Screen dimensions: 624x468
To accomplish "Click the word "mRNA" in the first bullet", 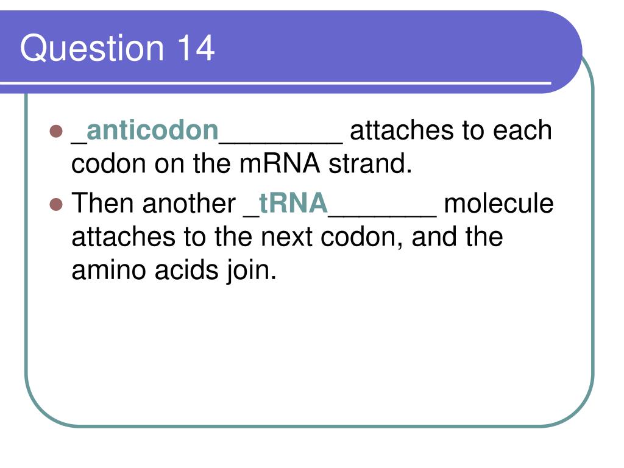I will coord(279,163).
